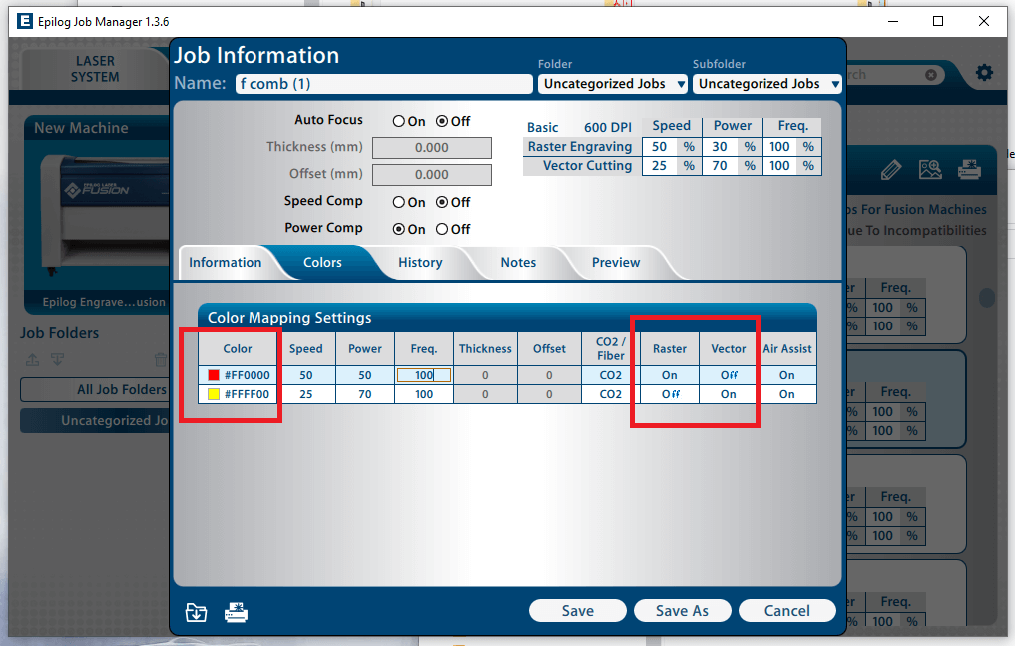Click Raster Engraving Power value 30
Viewport: 1015px width, 646px height.
(720, 147)
